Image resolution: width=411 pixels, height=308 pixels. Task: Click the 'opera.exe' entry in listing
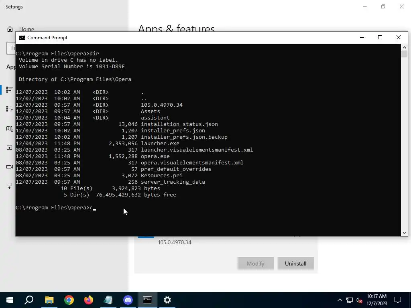pos(155,156)
